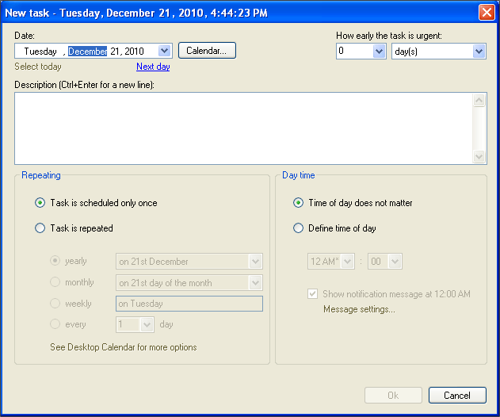Choose the yearly repeat radio button
Image resolution: width=500 pixels, height=417 pixels.
[x=55, y=261]
